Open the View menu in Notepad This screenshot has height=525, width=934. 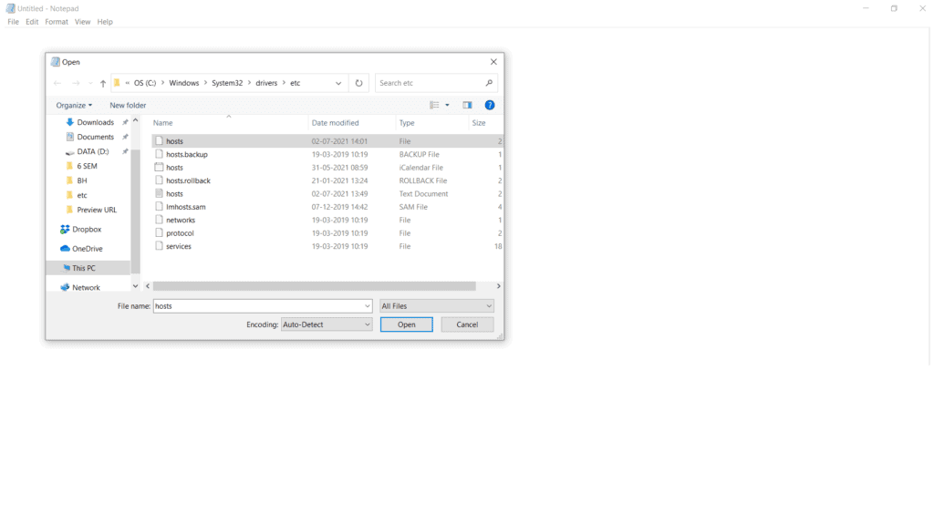[82, 21]
